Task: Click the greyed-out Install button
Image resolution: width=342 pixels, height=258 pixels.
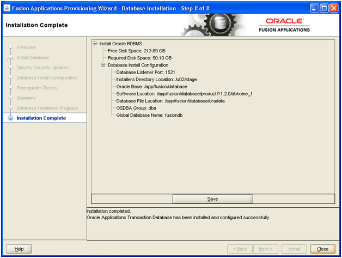Action: (x=294, y=249)
